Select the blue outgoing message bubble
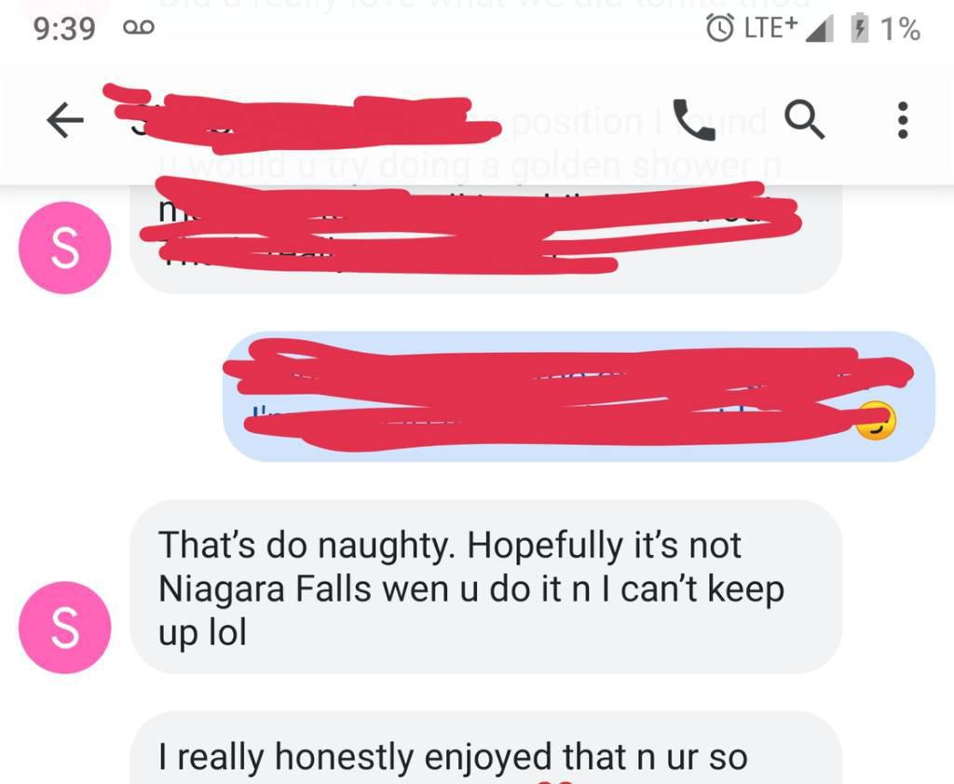This screenshot has width=954, height=784. pyautogui.click(x=579, y=397)
